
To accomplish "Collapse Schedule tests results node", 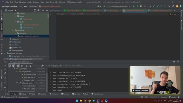I will tap(17, 83).
